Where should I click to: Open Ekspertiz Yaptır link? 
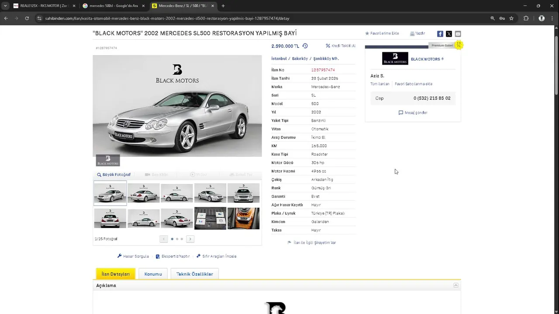pos(173,256)
